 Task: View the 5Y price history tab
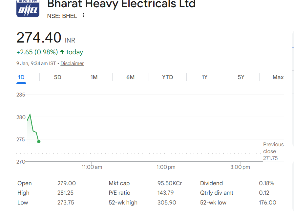click(x=241, y=77)
